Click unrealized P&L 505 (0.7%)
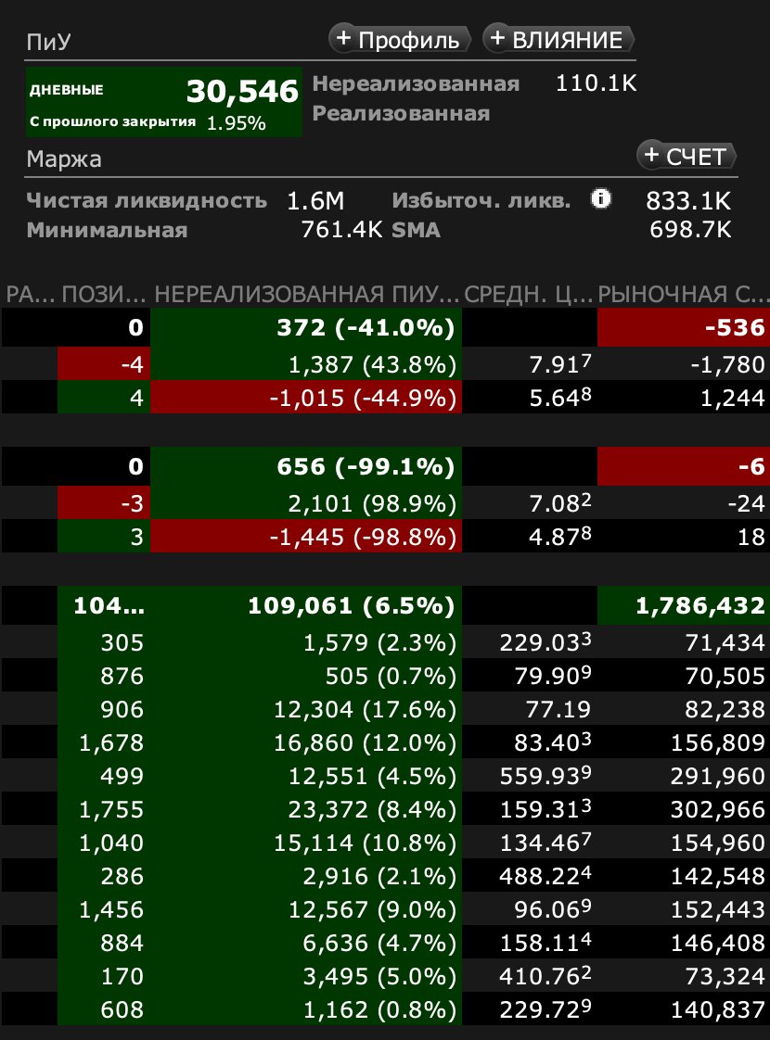Image resolution: width=770 pixels, height=1040 pixels. [306, 675]
